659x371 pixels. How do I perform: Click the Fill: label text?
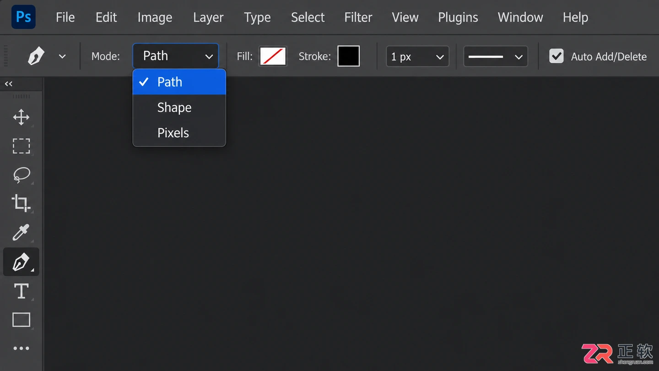coord(245,56)
